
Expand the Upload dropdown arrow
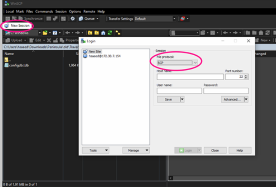[25, 41]
